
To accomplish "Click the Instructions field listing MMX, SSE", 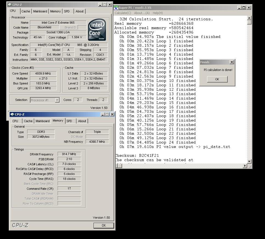I will [69, 59].
